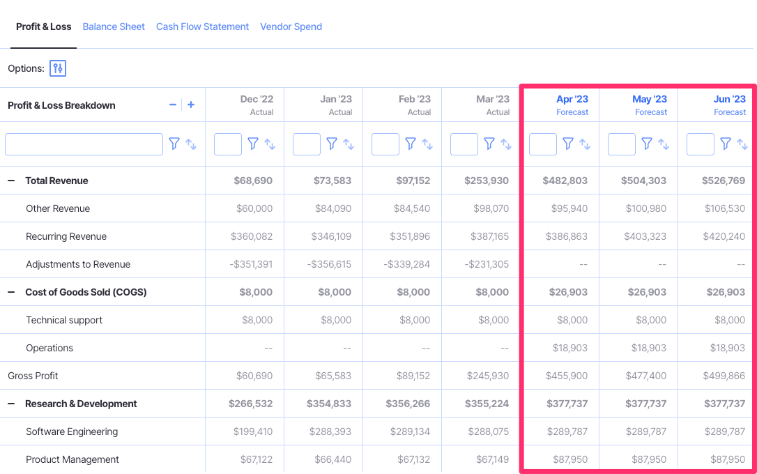757x474 pixels.
Task: Collapse all rows with the minus icon
Action: (173, 104)
